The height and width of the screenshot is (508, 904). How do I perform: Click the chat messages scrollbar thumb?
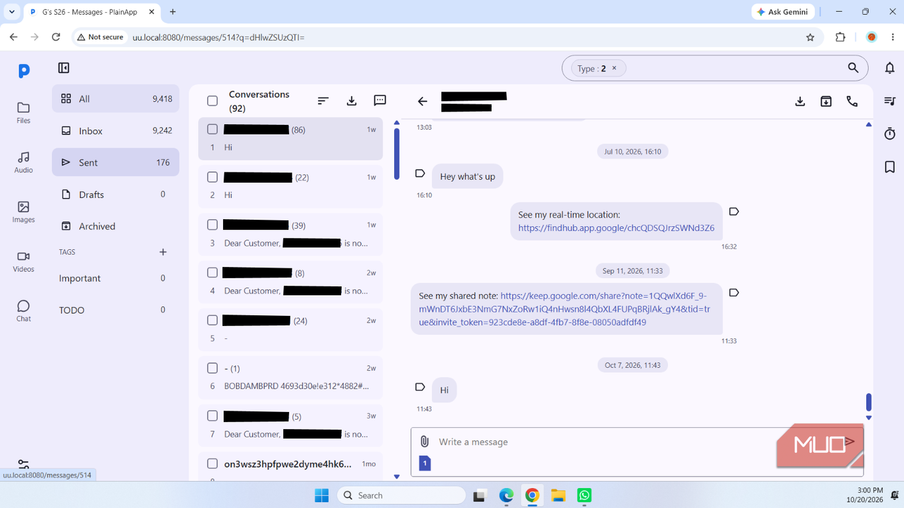(x=869, y=402)
